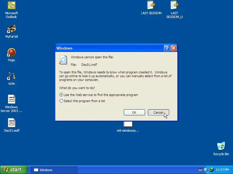The width and height of the screenshot is (233, 174).
Task: Close the Windows dialog with red X
Action: [x=174, y=48]
